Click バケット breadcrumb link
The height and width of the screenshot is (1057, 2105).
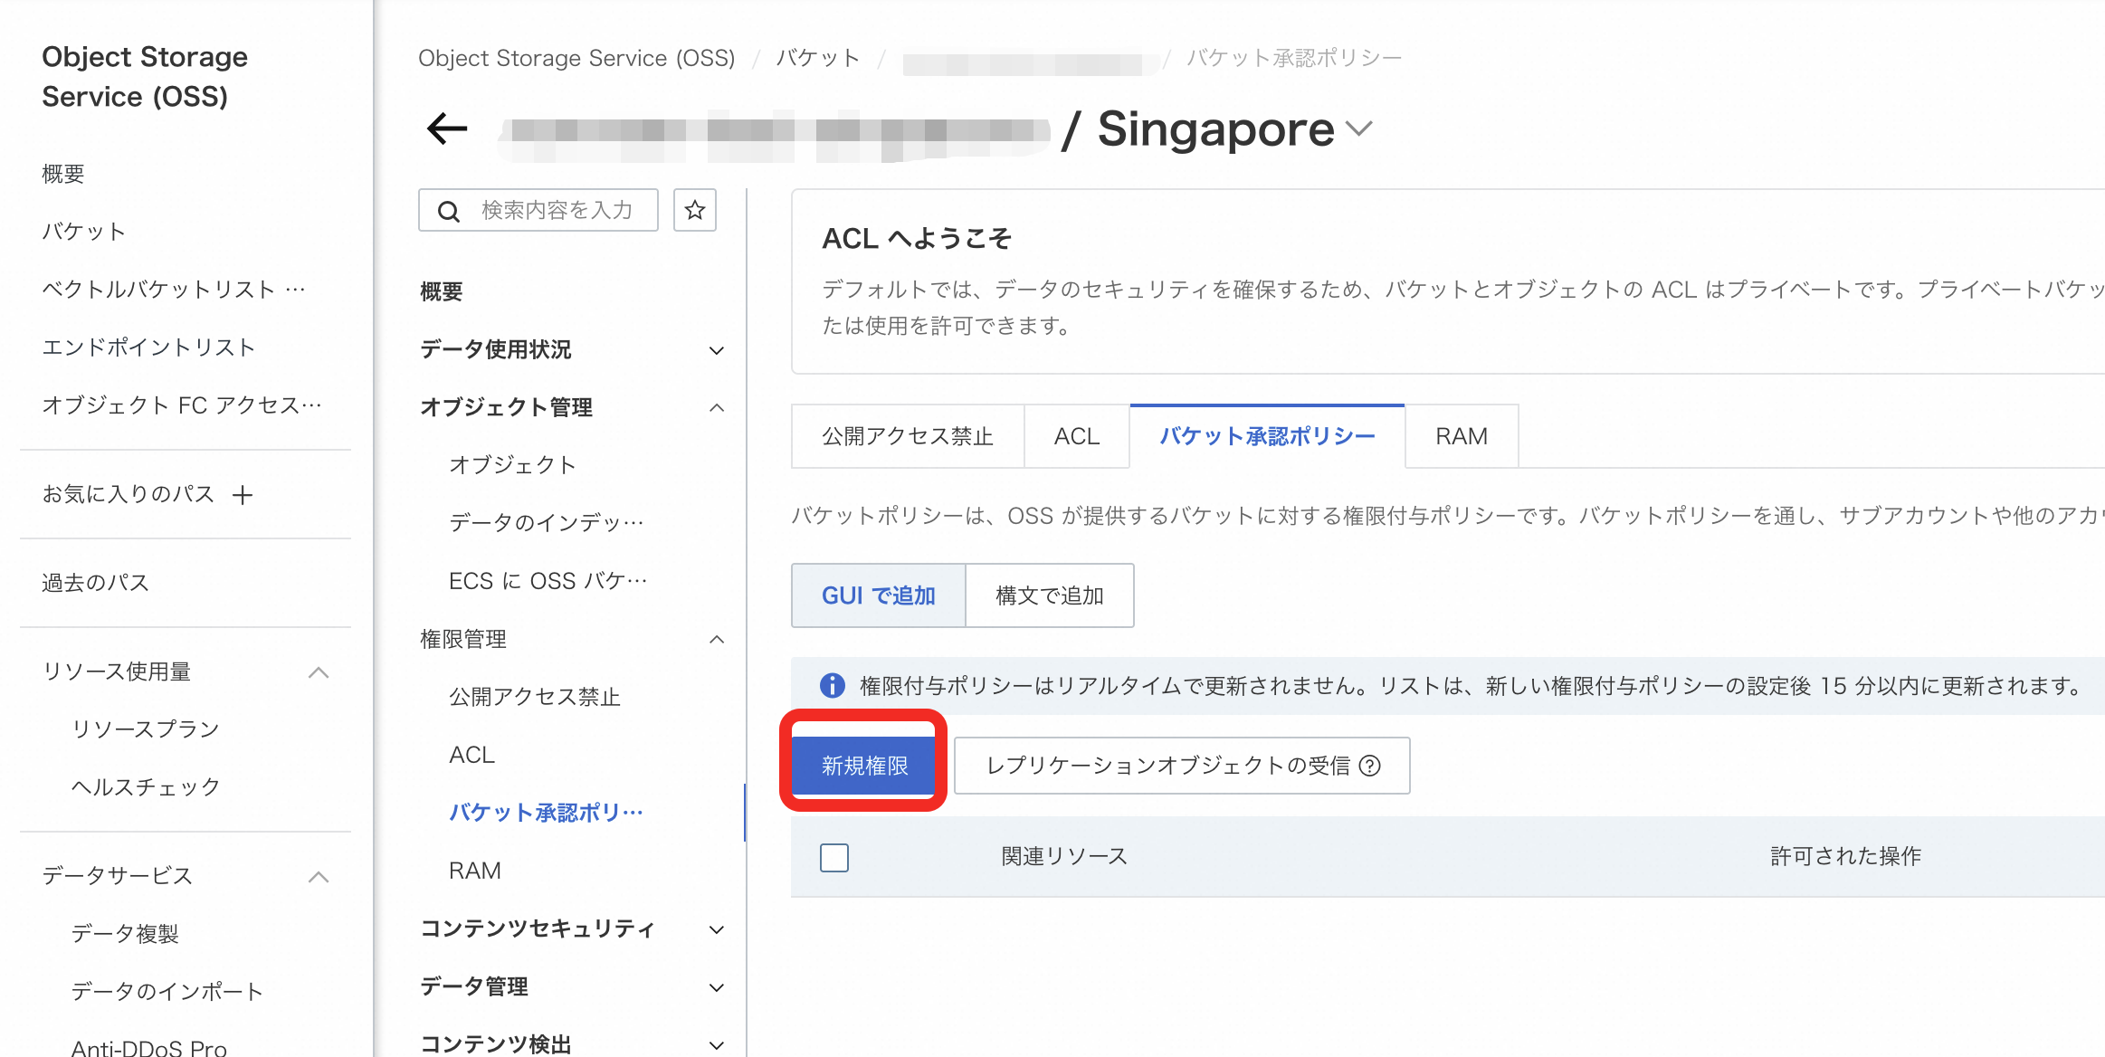pyautogui.click(x=817, y=59)
